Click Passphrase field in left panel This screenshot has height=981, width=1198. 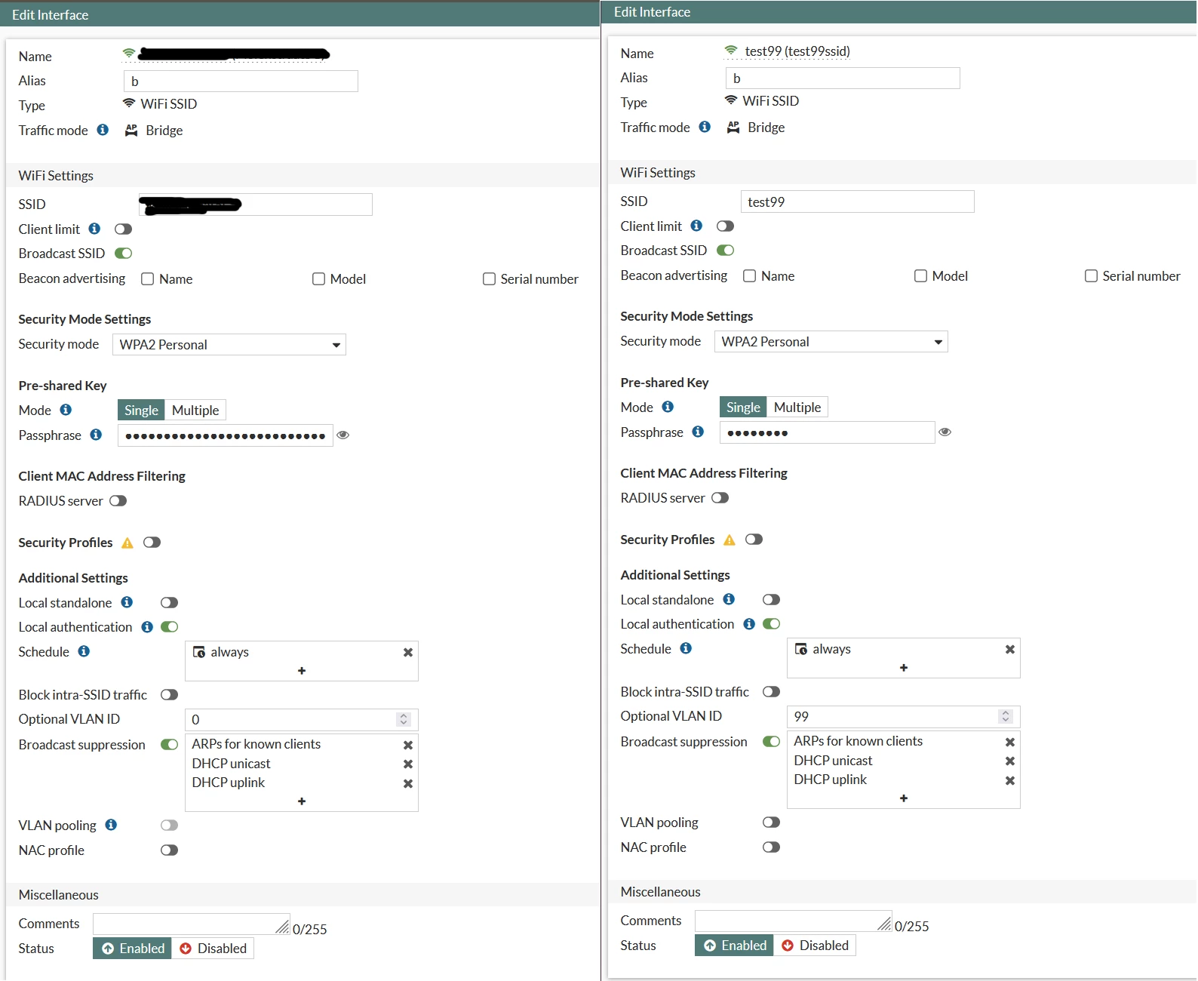point(226,435)
